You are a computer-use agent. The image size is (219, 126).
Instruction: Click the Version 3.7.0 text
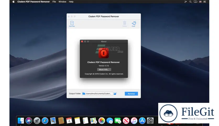pyautogui.click(x=104, y=66)
